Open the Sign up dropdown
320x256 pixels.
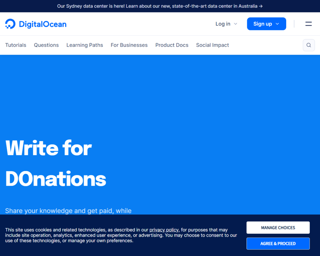pyautogui.click(x=266, y=24)
